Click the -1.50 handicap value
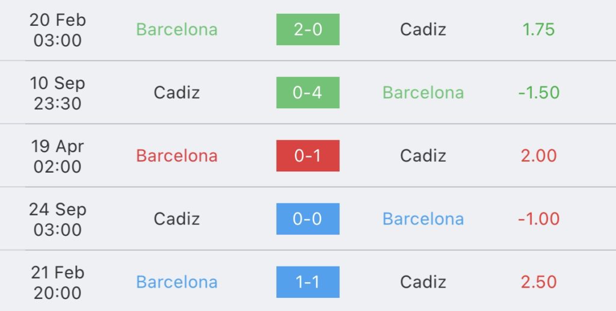The height and width of the screenshot is (311, 616). 538,93
